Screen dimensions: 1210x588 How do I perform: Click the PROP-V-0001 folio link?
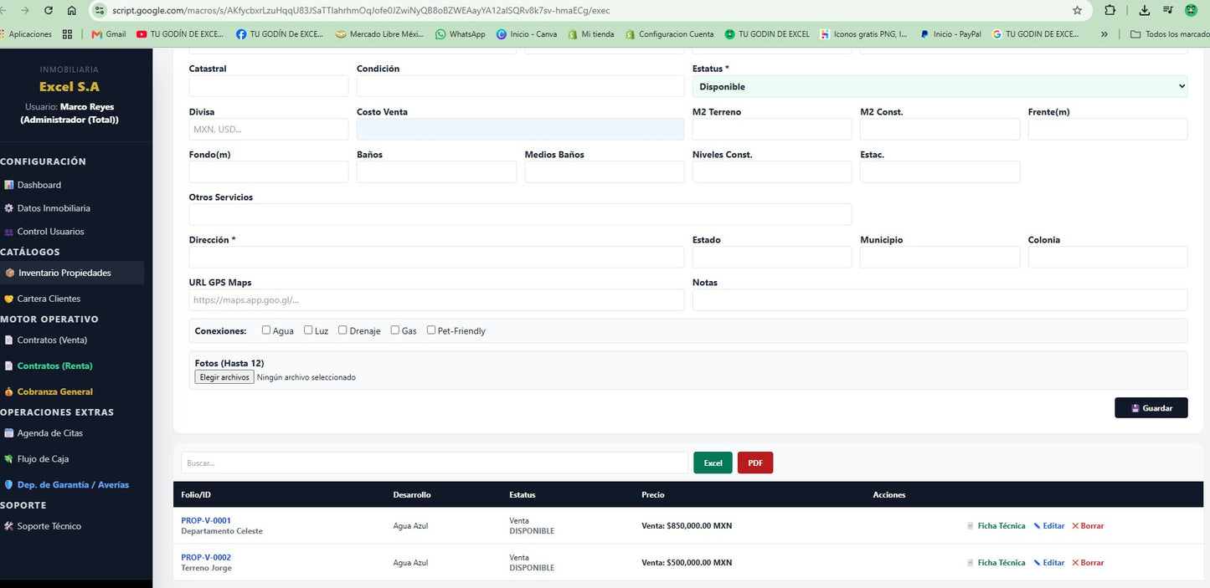[x=206, y=520]
